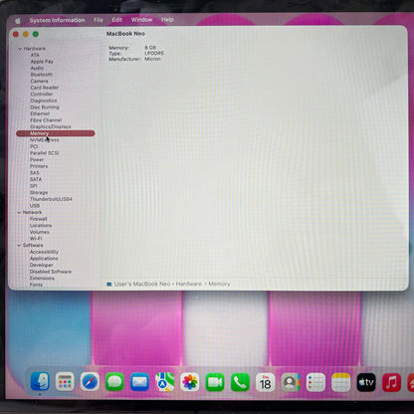Select Bluetooth in the sidebar
The image size is (414, 414).
[x=42, y=75]
